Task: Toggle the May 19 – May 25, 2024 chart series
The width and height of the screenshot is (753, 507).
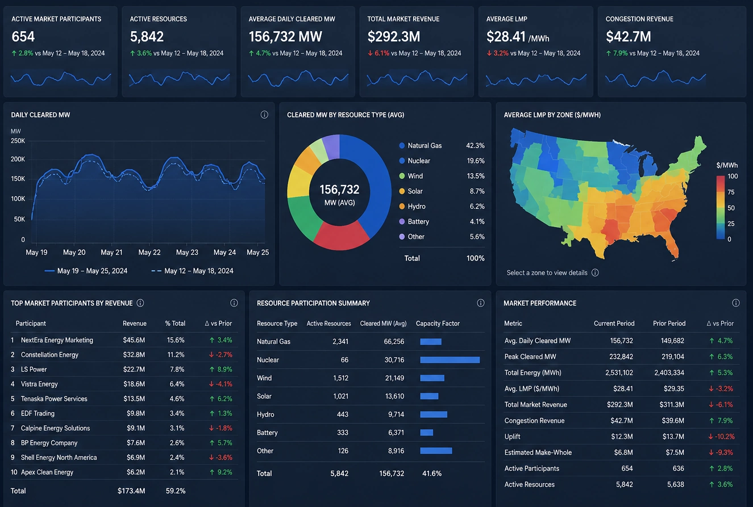Action: point(86,271)
